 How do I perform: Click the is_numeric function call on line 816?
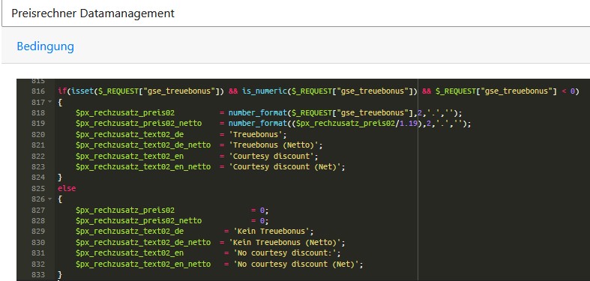tap(265, 91)
